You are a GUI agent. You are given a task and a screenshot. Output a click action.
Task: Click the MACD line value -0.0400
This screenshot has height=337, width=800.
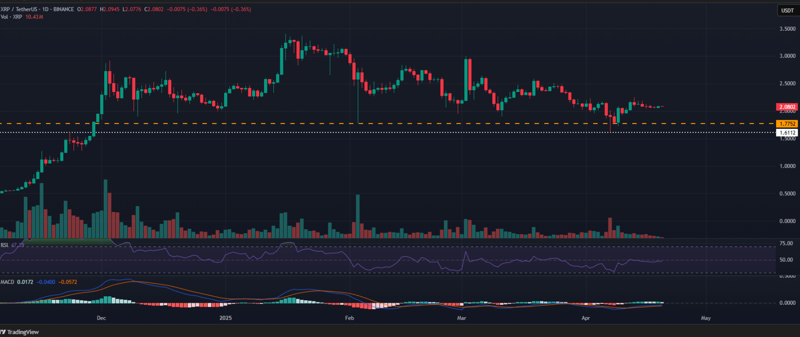click(46, 282)
